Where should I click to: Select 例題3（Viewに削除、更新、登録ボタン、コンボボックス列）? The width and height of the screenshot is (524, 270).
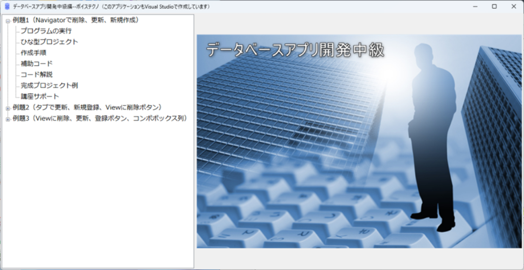100,118
